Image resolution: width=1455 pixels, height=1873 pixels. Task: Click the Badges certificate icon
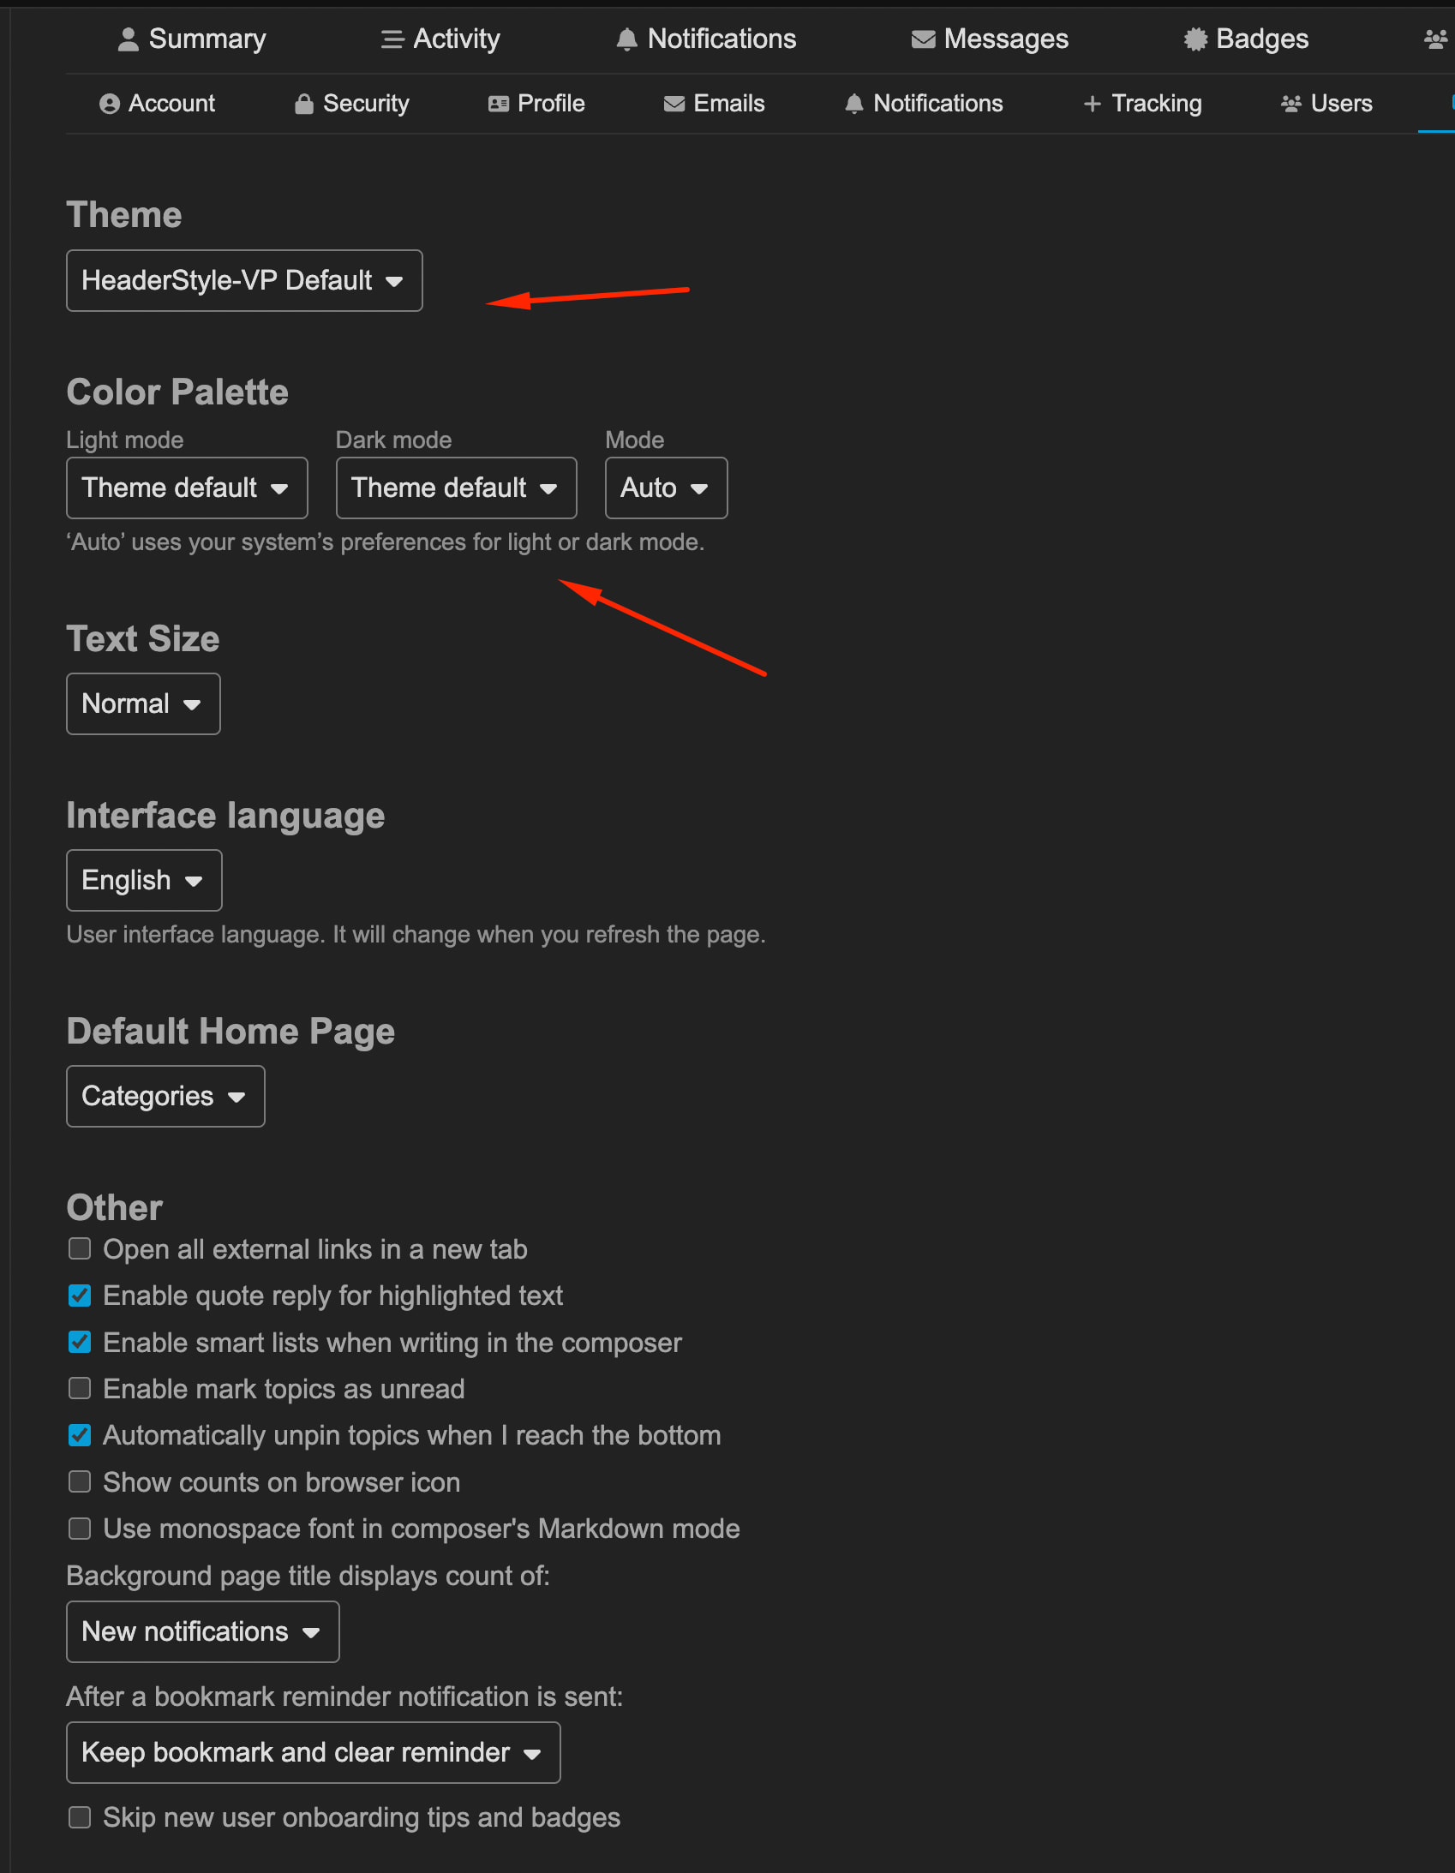1195,39
